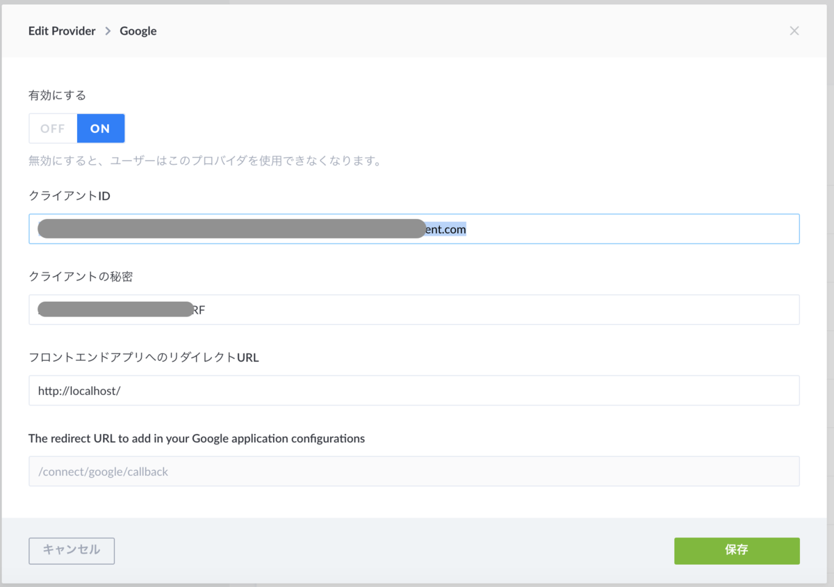The width and height of the screenshot is (834, 587).
Task: Click the /connect/google/callback field
Action: point(414,471)
